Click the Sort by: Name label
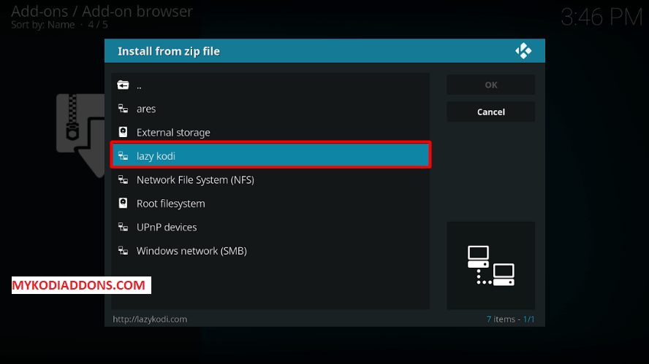Screen dimensions: 649x364 (42, 25)
